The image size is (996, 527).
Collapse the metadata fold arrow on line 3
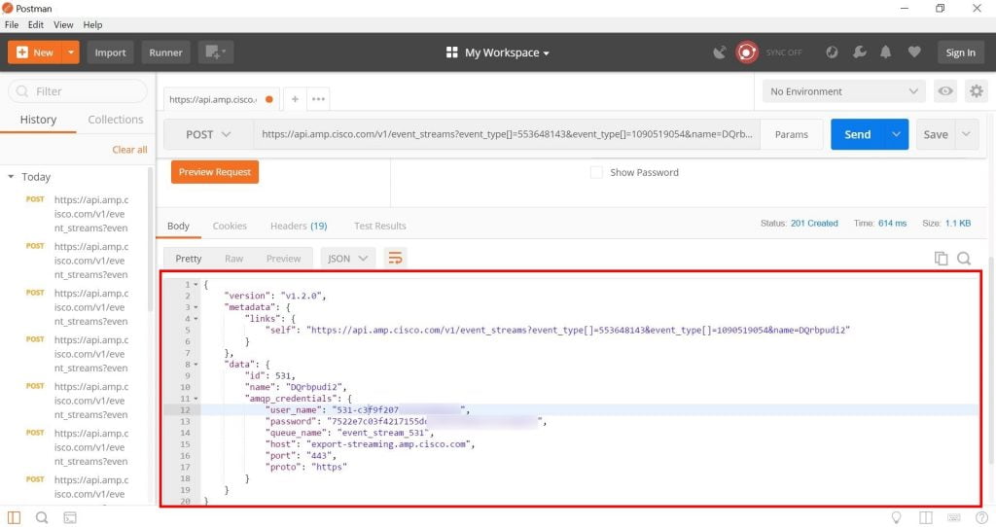(x=196, y=307)
